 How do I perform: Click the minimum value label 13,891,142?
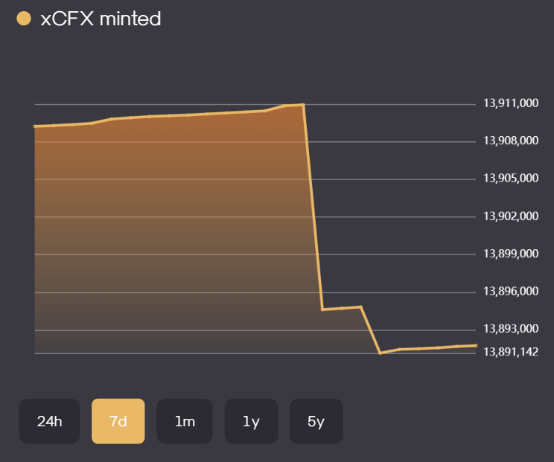(511, 352)
